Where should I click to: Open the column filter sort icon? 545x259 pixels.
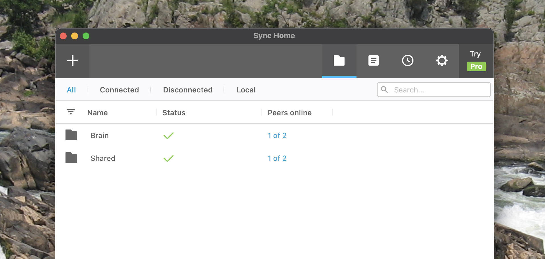pos(71,112)
